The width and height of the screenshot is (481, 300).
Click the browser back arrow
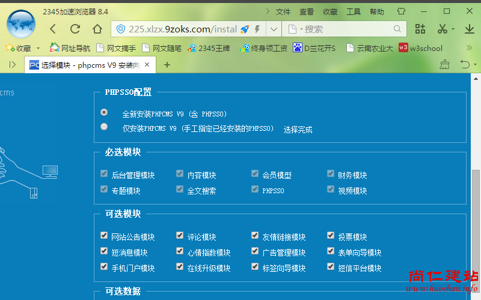tap(53, 29)
